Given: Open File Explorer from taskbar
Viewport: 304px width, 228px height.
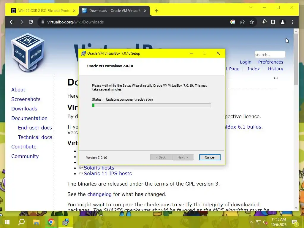Looking at the screenshot, I should pyautogui.click(x=36, y=222).
